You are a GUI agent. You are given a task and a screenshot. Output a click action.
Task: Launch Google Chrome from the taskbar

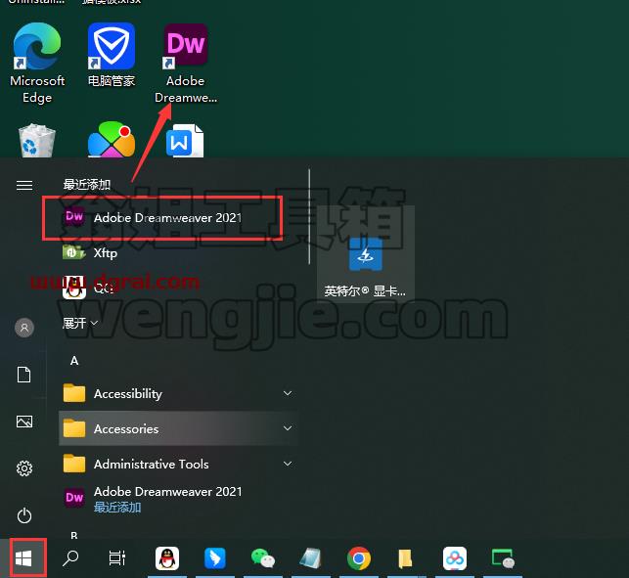click(359, 558)
